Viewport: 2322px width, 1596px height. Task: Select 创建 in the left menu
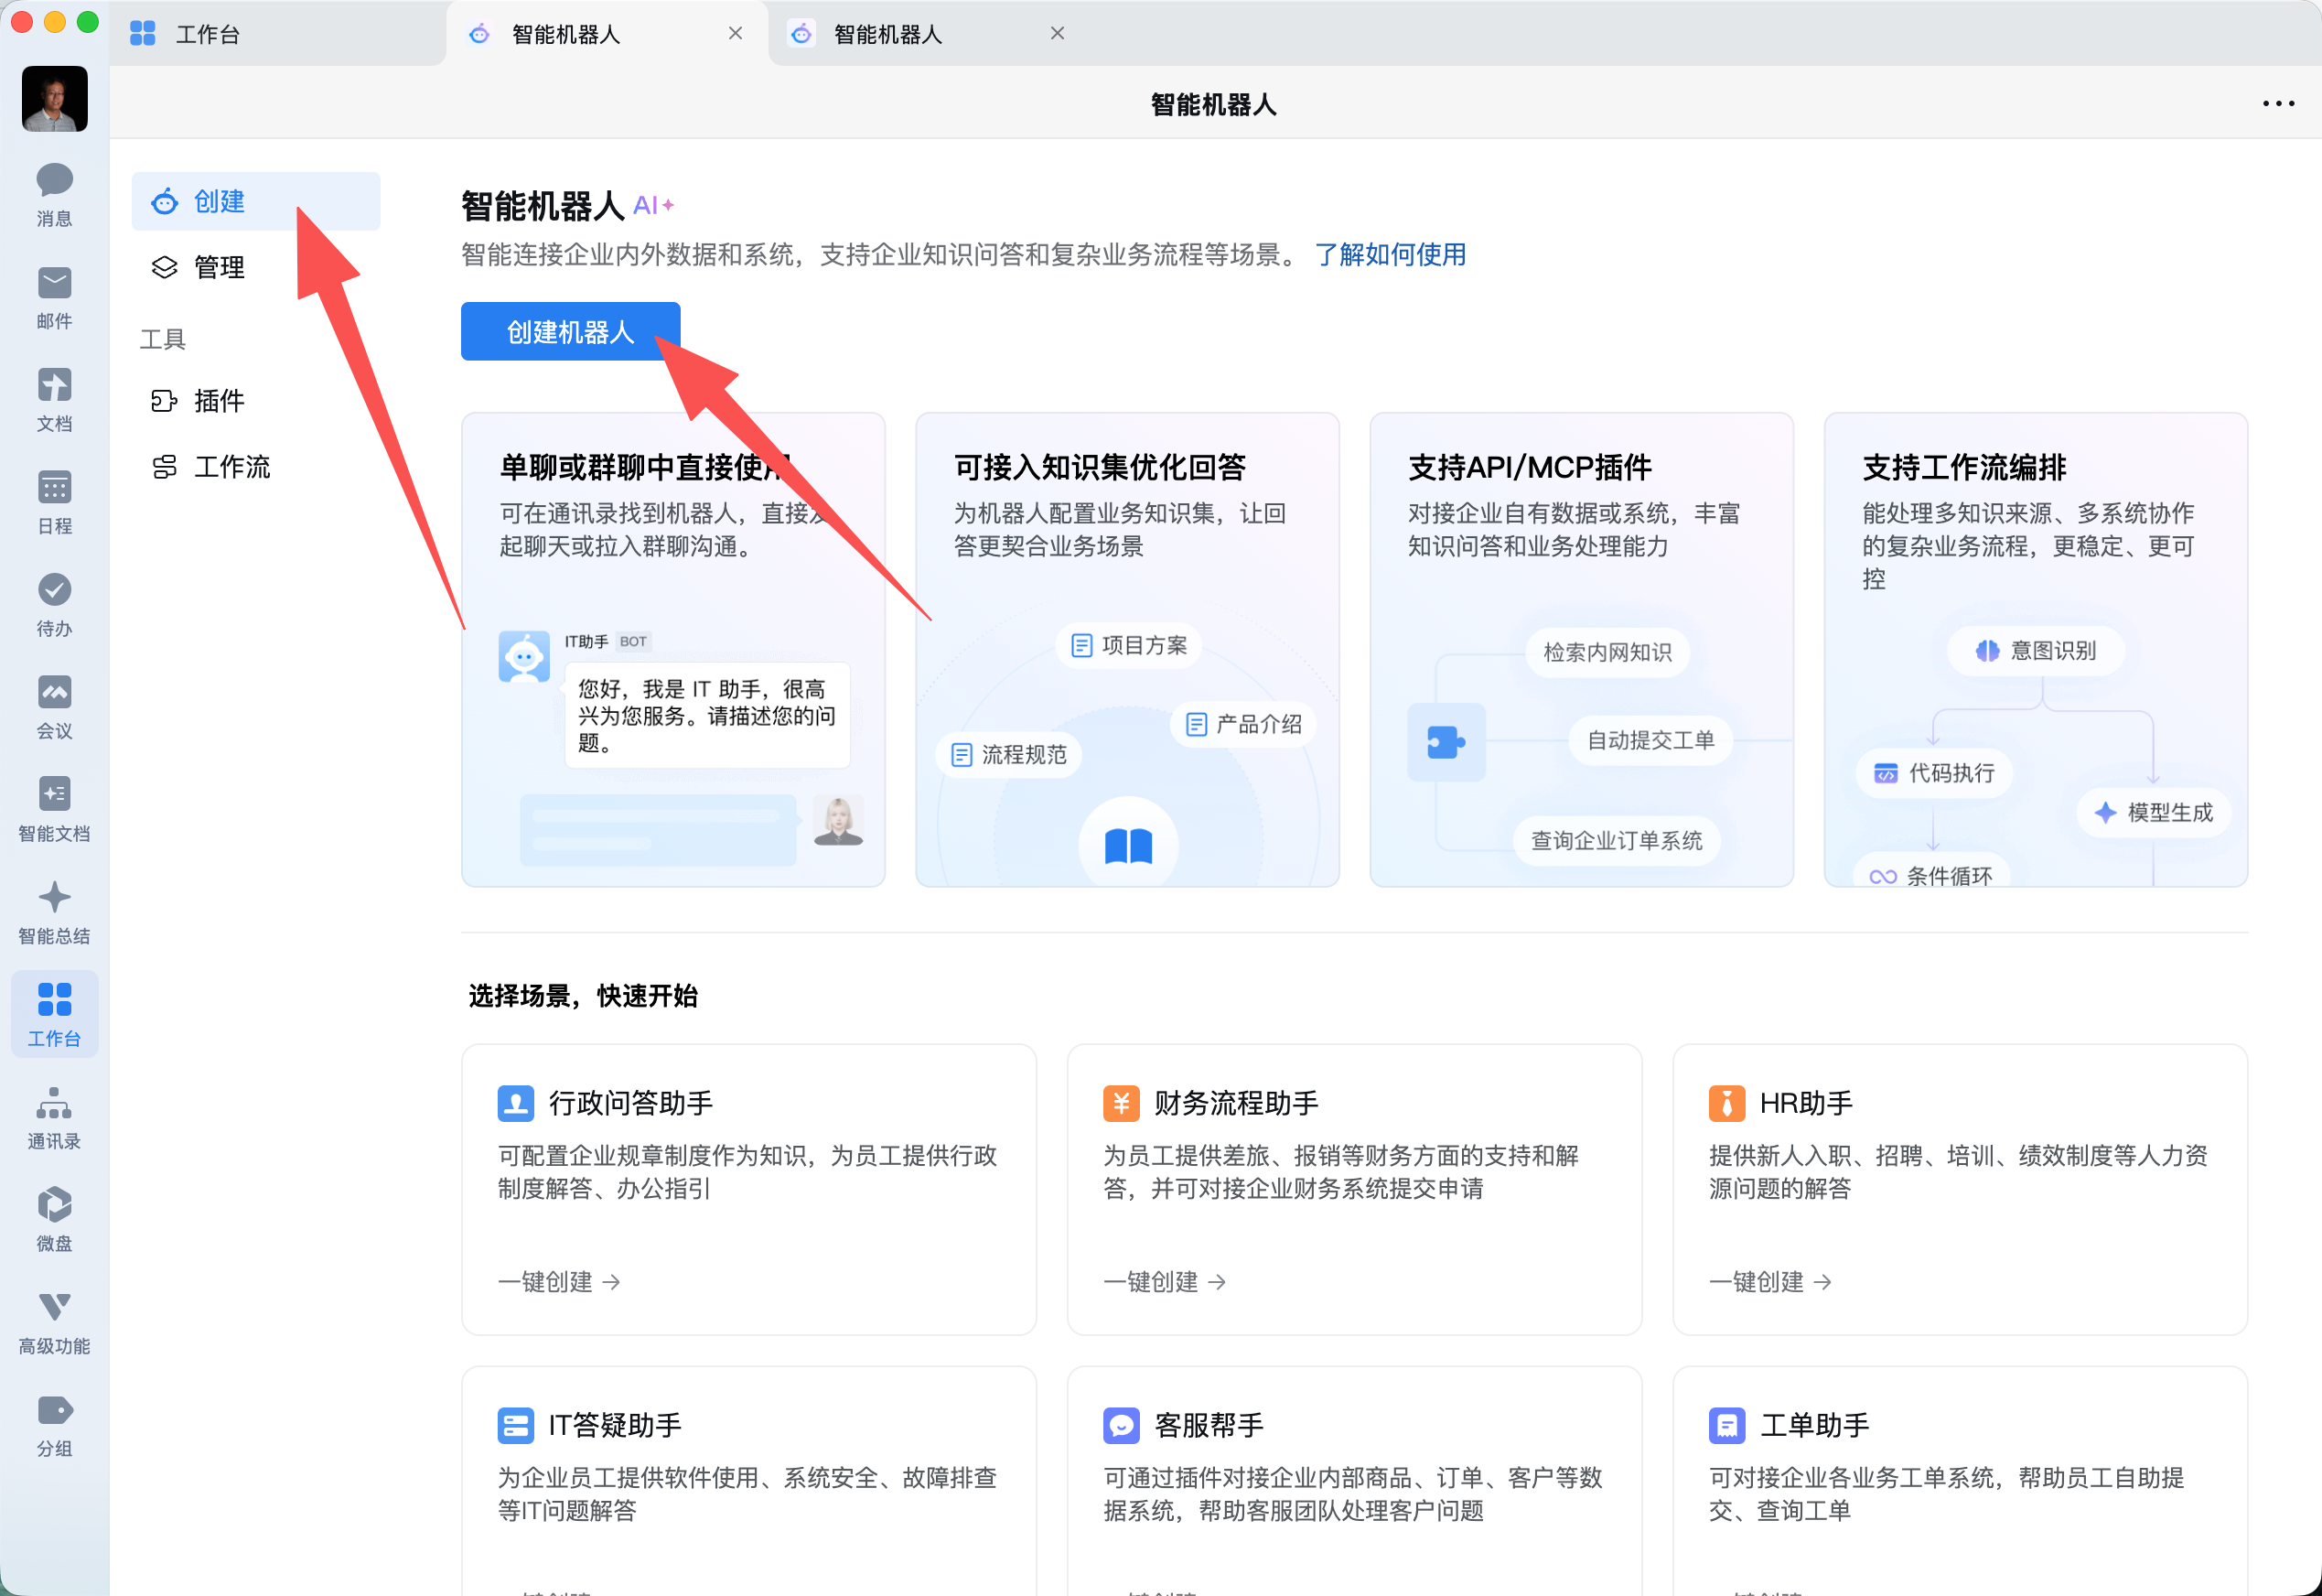[x=256, y=201]
